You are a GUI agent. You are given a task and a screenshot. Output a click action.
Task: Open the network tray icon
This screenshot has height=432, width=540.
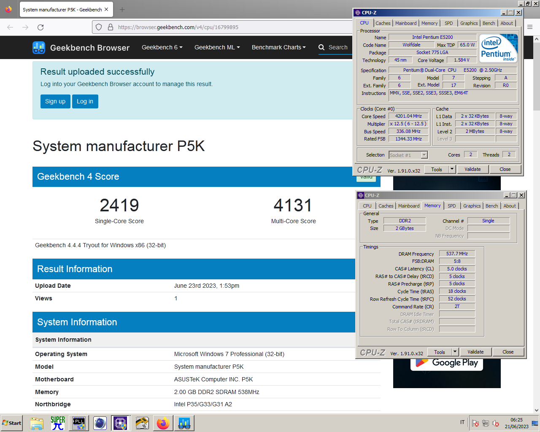[486, 423]
